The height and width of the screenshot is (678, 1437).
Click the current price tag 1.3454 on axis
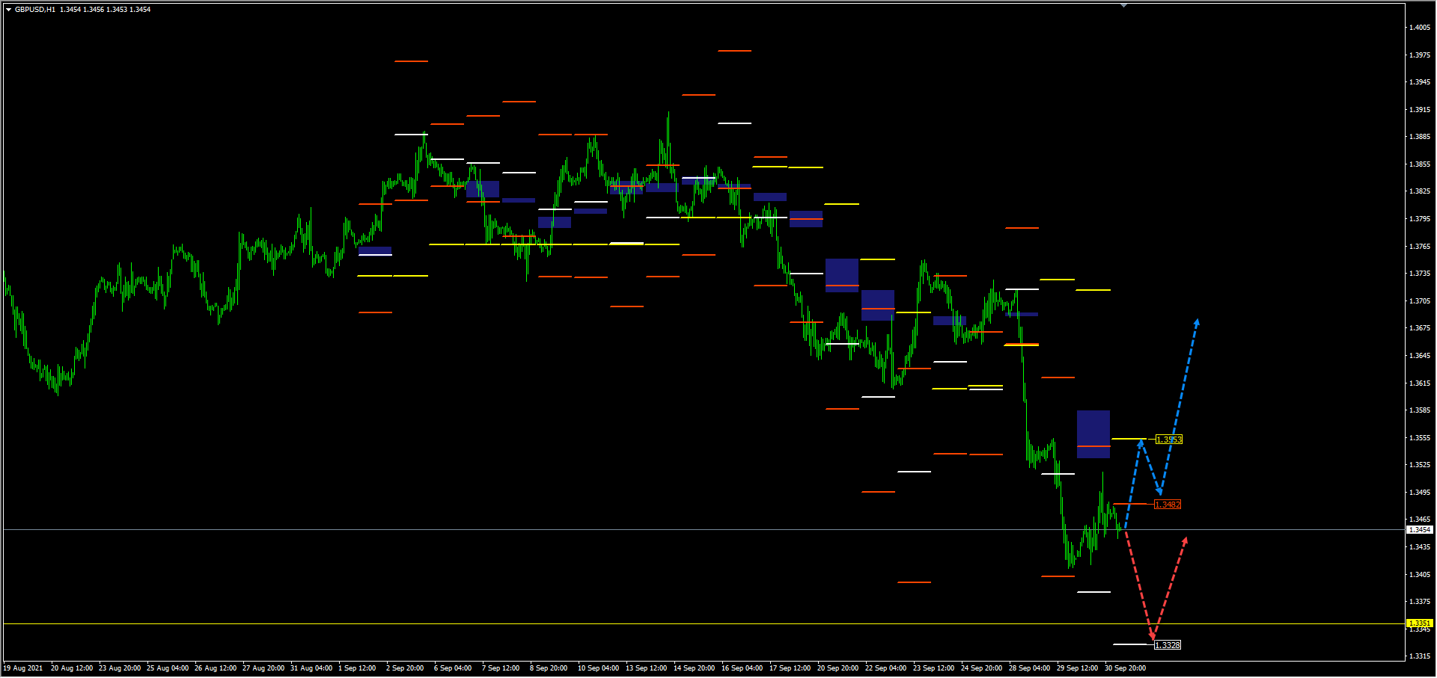(1420, 529)
